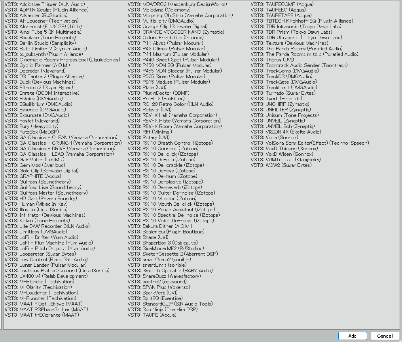The image size is (402, 342).
Task: Select VST3: VoiSona Song Editor(Effect) (Techno-Speech)
Action: pos(310,143)
